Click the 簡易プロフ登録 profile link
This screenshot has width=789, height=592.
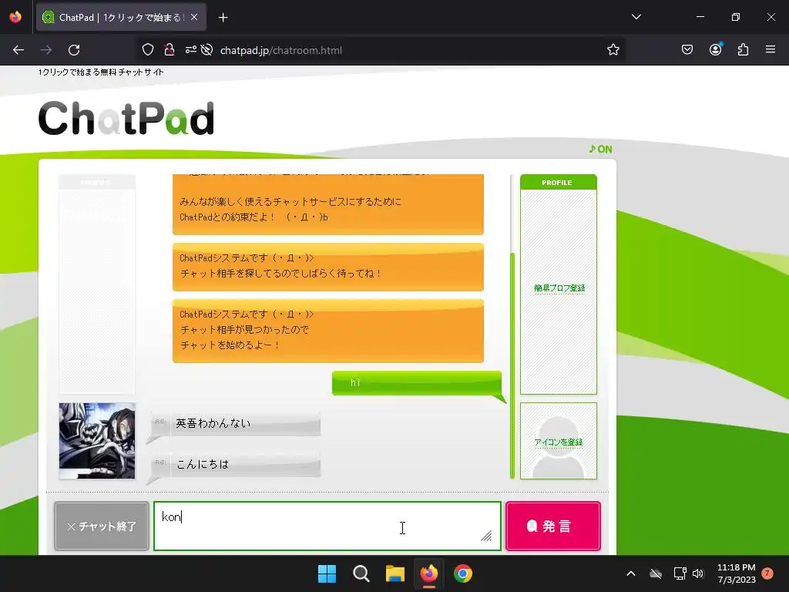[x=559, y=288]
